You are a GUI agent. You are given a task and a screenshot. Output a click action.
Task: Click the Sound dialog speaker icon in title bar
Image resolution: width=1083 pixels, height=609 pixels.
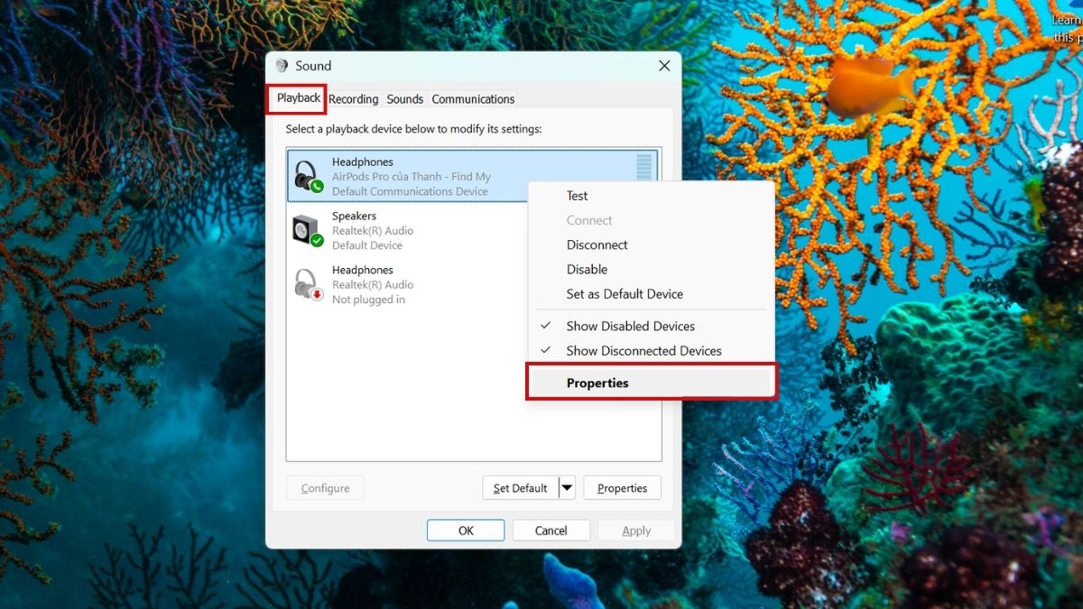click(x=282, y=66)
